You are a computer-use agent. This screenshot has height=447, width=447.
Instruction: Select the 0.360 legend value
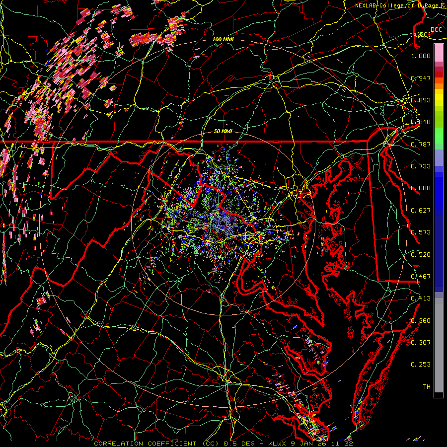tap(421, 321)
